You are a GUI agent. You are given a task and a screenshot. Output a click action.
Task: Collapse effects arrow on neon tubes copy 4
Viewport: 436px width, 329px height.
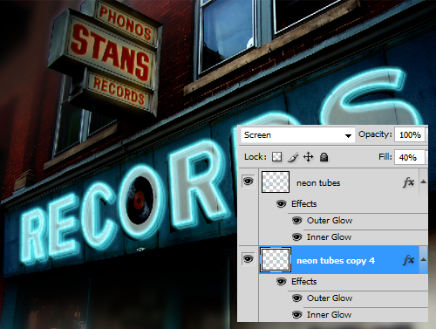pos(424,259)
